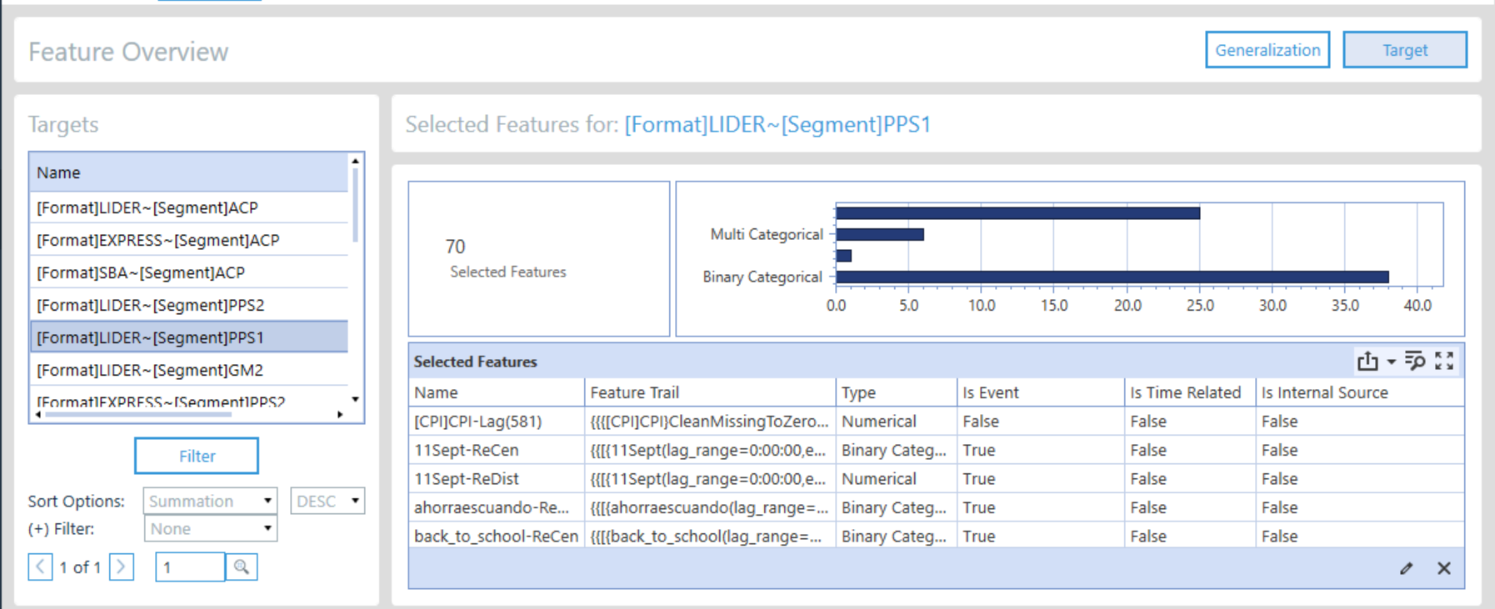Maximize the Selected Features table with fullscreen icon
Viewport: 1495px width, 609px height.
pyautogui.click(x=1444, y=361)
